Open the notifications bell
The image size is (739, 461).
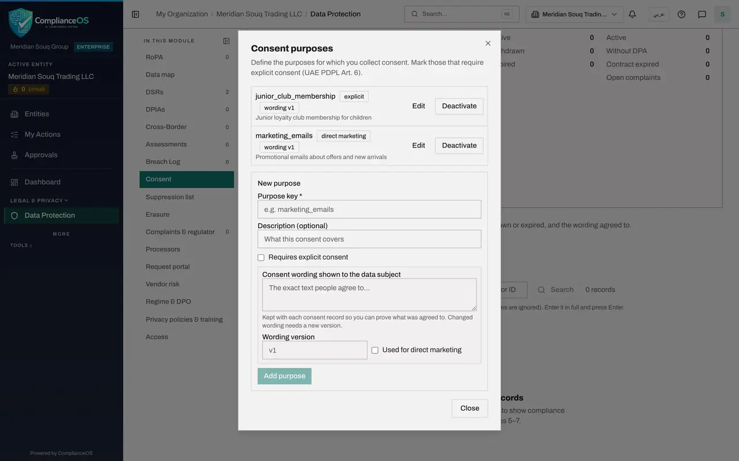632,14
